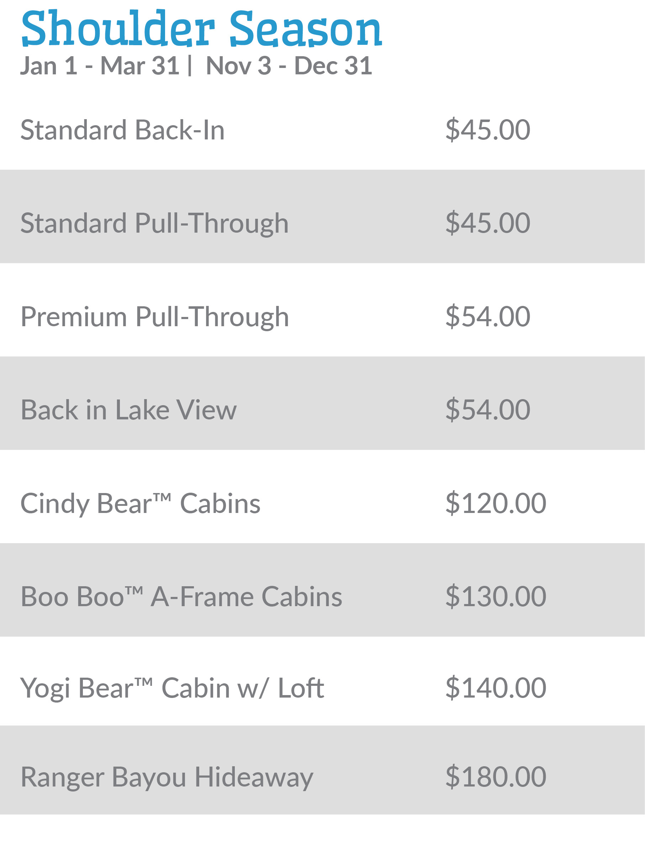Click the $130.00 price
Viewport: 645px width, 842px height.
pyautogui.click(x=496, y=597)
